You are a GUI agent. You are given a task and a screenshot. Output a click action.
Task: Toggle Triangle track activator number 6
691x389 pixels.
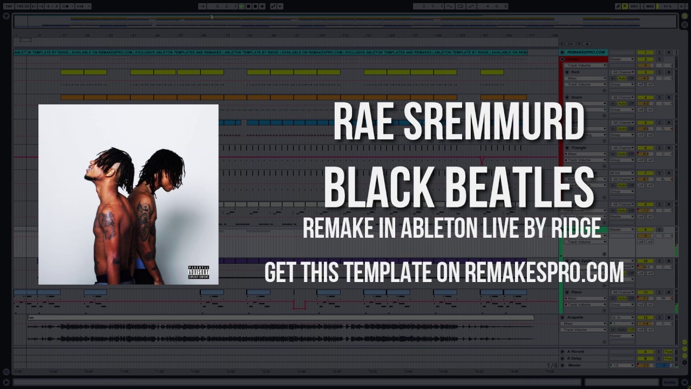(645, 147)
